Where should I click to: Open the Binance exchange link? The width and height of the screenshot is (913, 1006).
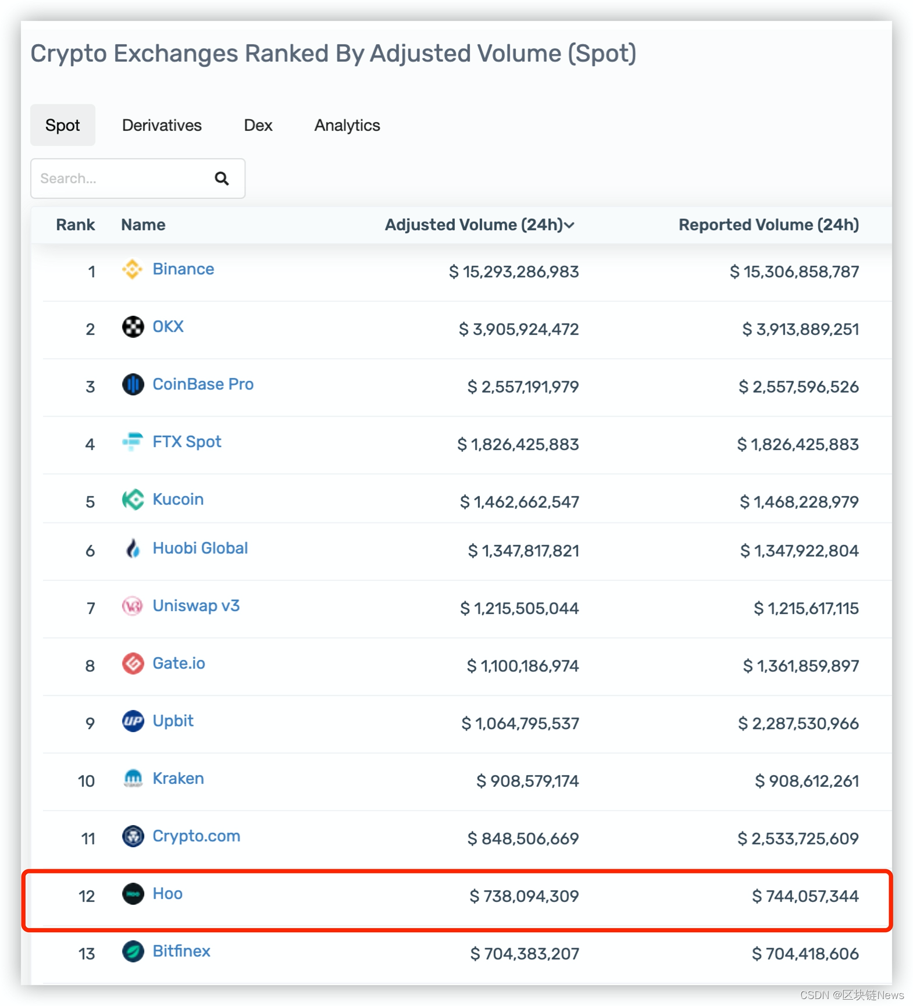tap(183, 269)
